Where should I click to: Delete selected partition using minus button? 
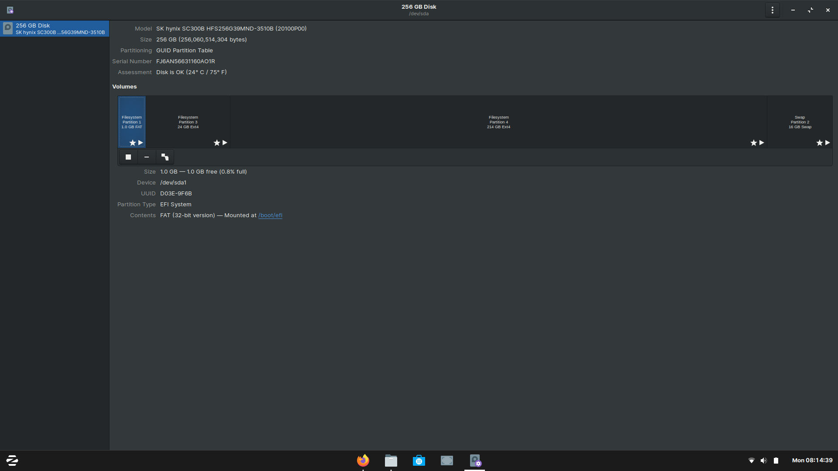click(x=147, y=157)
